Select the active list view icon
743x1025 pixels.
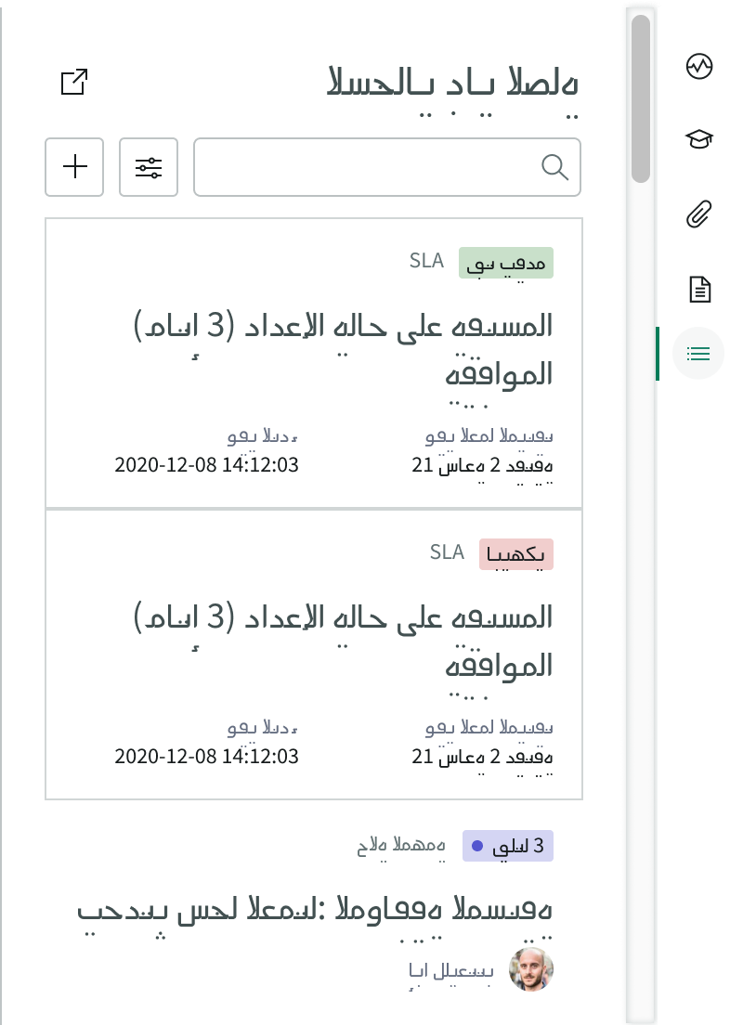698,354
